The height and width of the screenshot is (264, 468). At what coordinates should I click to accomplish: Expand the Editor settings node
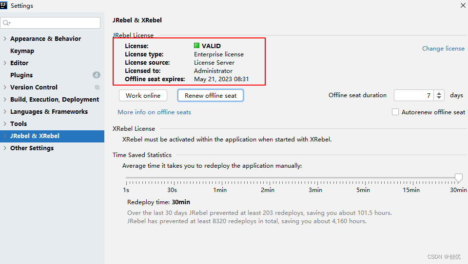(5, 63)
